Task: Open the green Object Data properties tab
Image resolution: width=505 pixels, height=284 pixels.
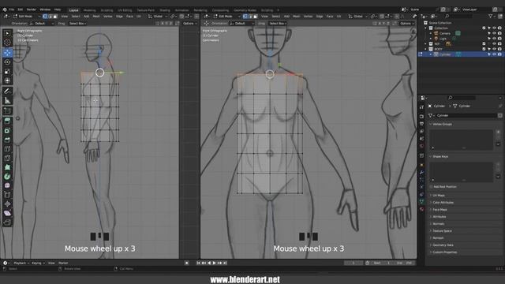Action: (x=421, y=202)
